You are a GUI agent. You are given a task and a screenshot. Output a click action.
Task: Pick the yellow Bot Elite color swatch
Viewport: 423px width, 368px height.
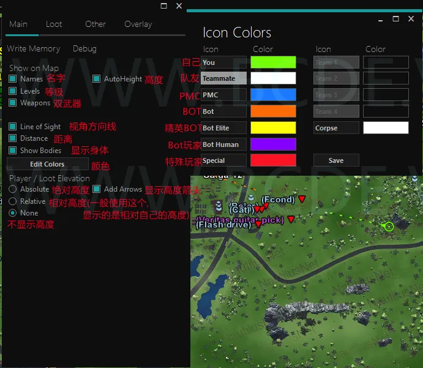(x=273, y=128)
